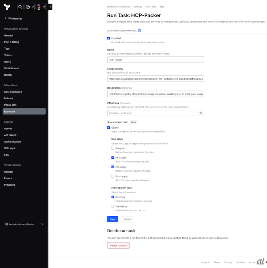This screenshot has width=267, height=268.
Task: Select the Mandatory enforcement level
Action: point(113,206)
